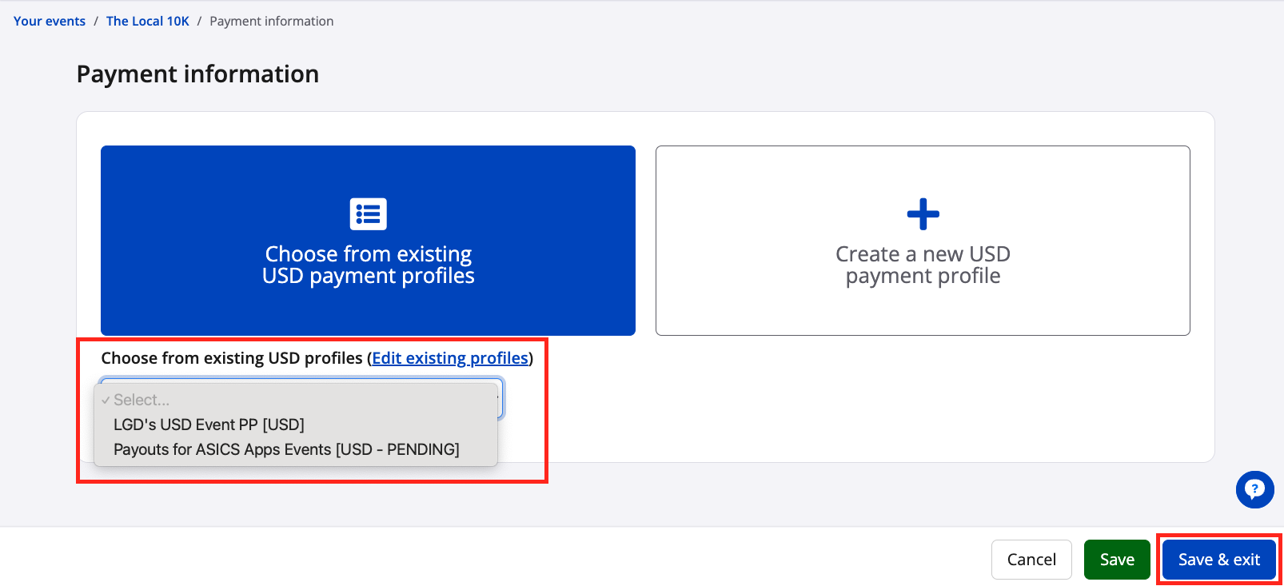Pick the "Select..." placeholder option

coord(142,400)
